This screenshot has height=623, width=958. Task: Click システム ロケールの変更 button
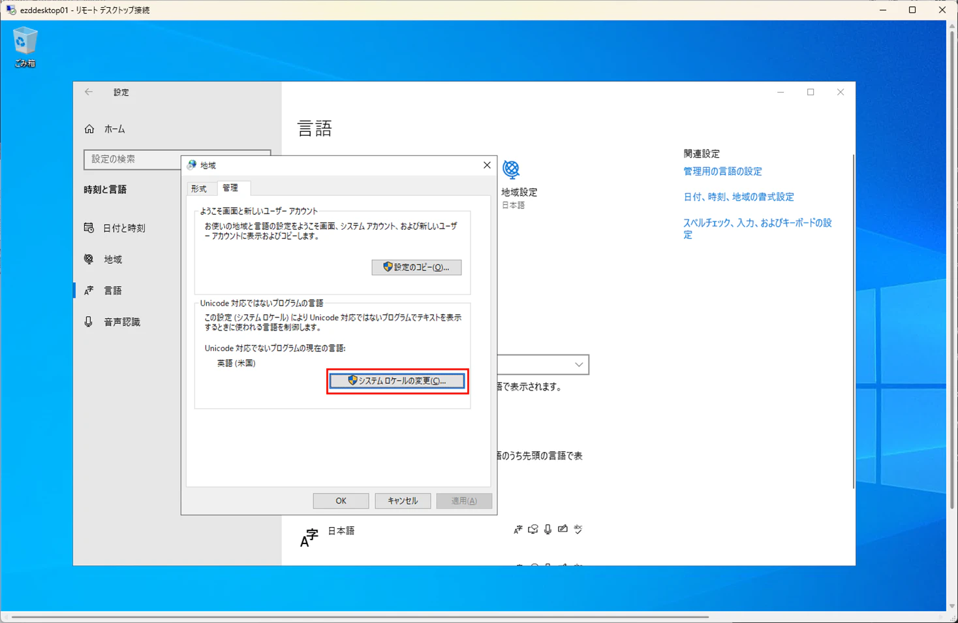[397, 381]
